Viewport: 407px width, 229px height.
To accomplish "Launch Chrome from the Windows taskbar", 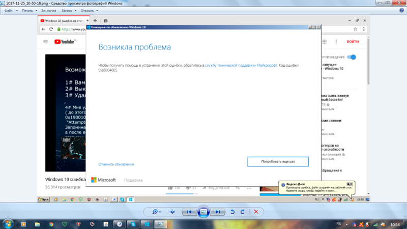I will [51, 224].
